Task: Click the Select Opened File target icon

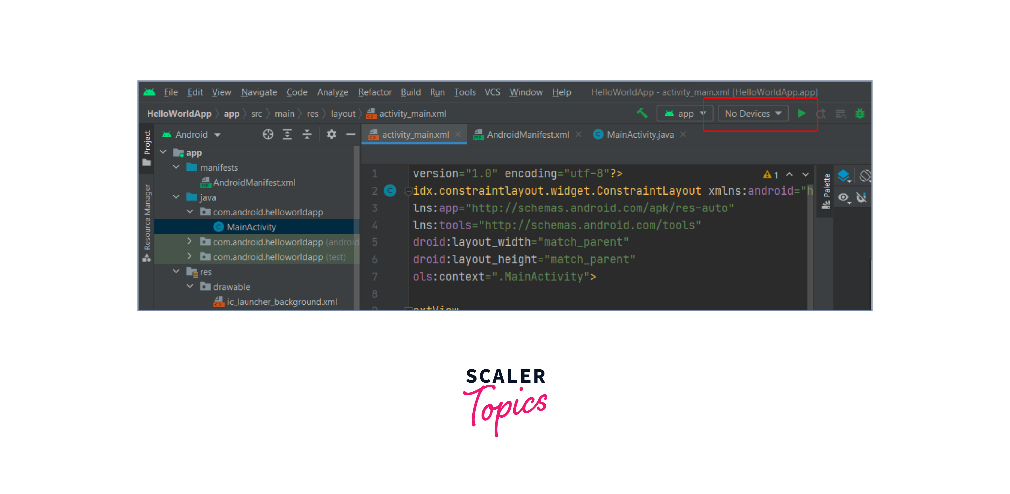Action: click(268, 134)
